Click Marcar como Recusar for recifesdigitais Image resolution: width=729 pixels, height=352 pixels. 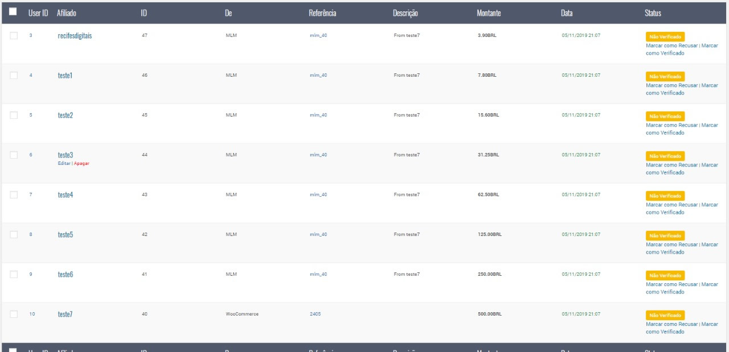coord(671,46)
